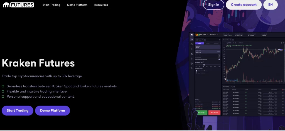Open order form settings gear
The height and width of the screenshot is (131, 285).
coord(219,39)
